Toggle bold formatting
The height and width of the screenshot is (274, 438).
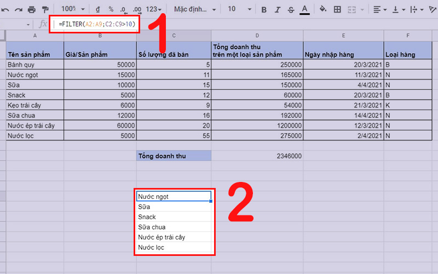coord(264,9)
